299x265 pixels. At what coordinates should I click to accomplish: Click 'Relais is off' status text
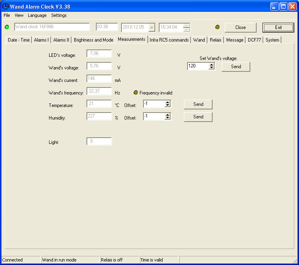[112, 260]
